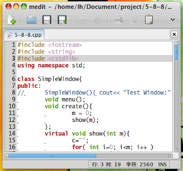Click the highlighted '#include <cstdlib>' line
The image size is (183, 171).
95,58
